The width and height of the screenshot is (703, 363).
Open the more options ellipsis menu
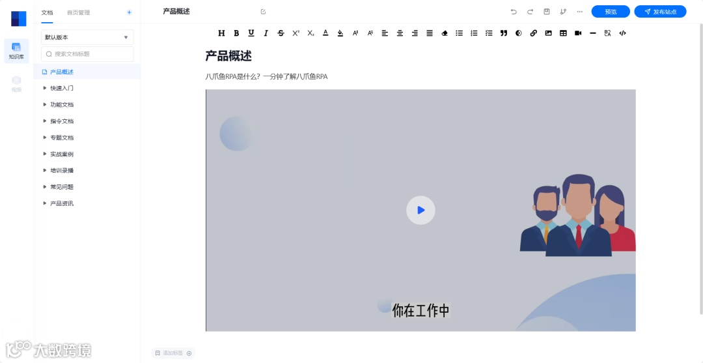pos(580,12)
